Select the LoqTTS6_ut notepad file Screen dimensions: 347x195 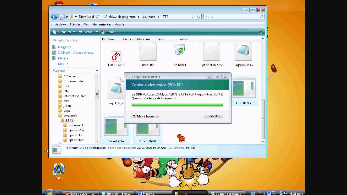(x=116, y=91)
